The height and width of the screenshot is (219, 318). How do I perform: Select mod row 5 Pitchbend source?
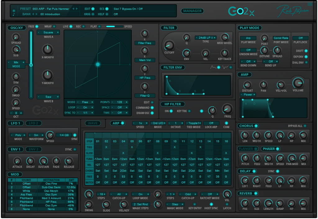pyautogui.click(x=26, y=198)
